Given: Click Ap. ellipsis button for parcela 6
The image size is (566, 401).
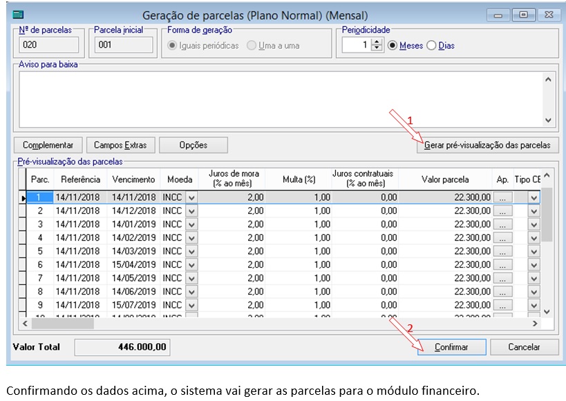Looking at the screenshot, I should 502,265.
